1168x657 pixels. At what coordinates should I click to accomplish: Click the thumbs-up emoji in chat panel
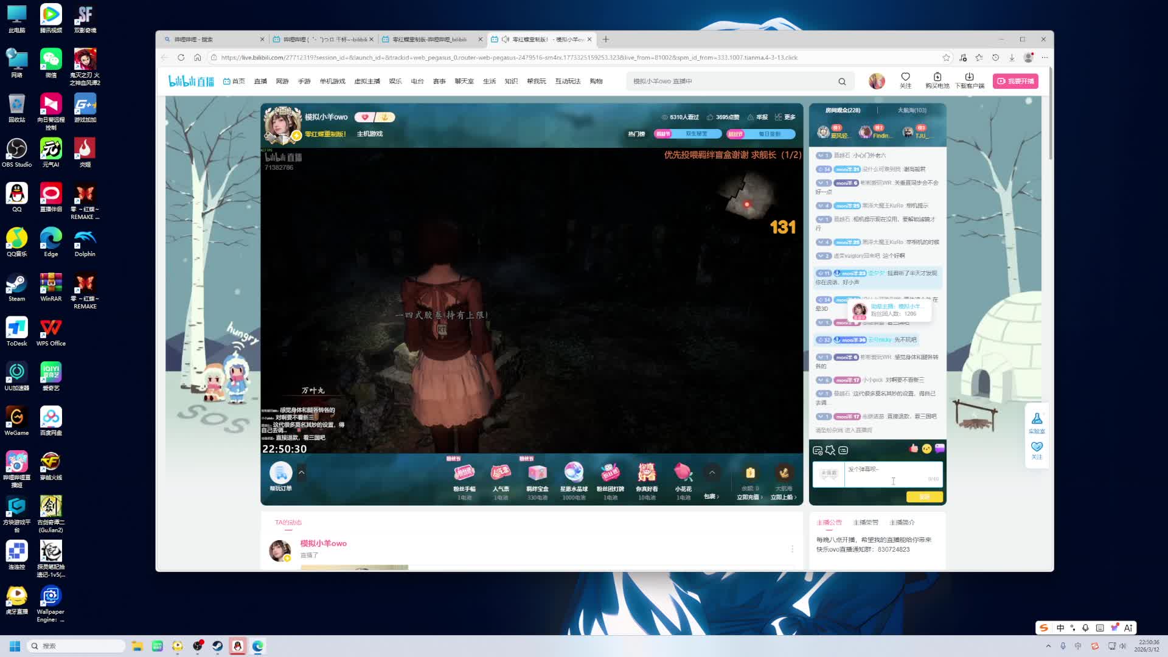click(x=913, y=448)
